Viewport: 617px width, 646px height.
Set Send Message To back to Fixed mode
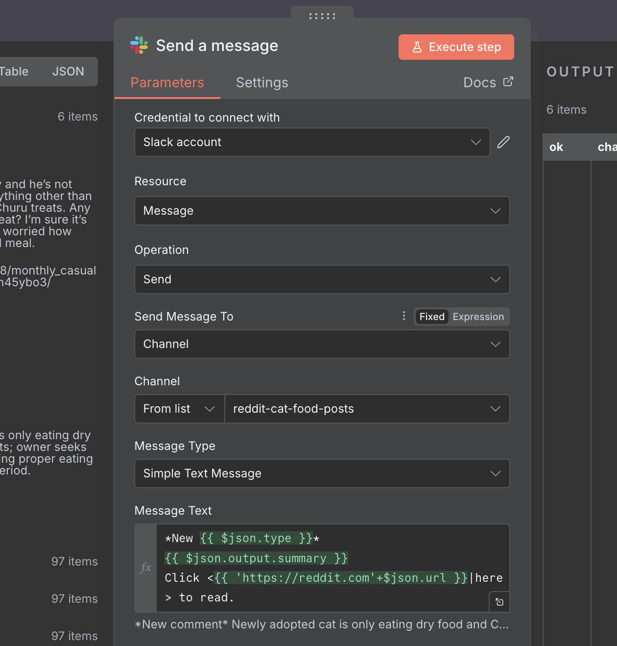coord(431,317)
